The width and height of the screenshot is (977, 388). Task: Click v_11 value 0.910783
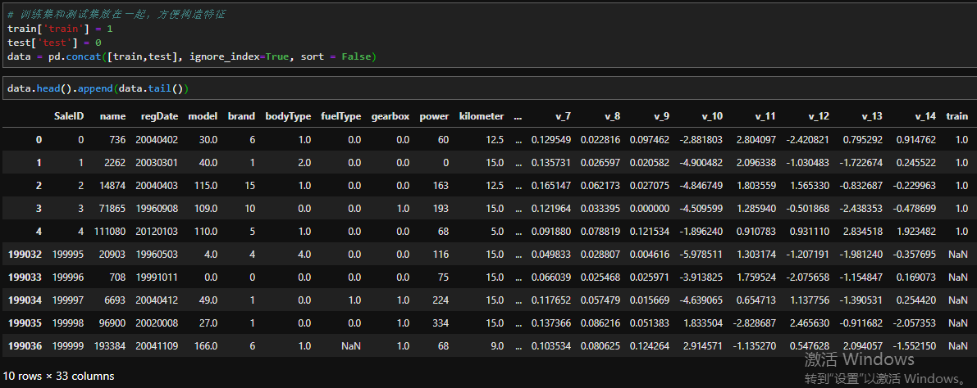coord(756,232)
